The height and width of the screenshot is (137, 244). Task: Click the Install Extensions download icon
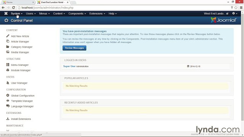tap(8, 118)
